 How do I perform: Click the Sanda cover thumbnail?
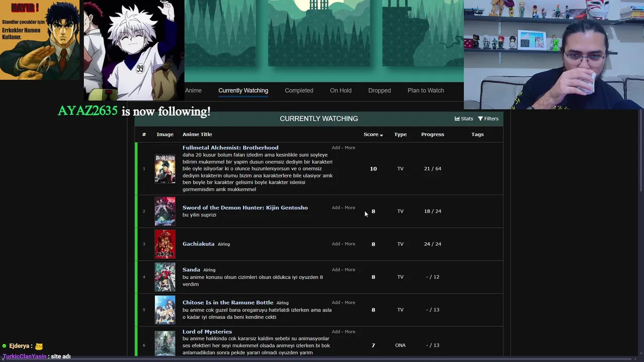coord(165,277)
